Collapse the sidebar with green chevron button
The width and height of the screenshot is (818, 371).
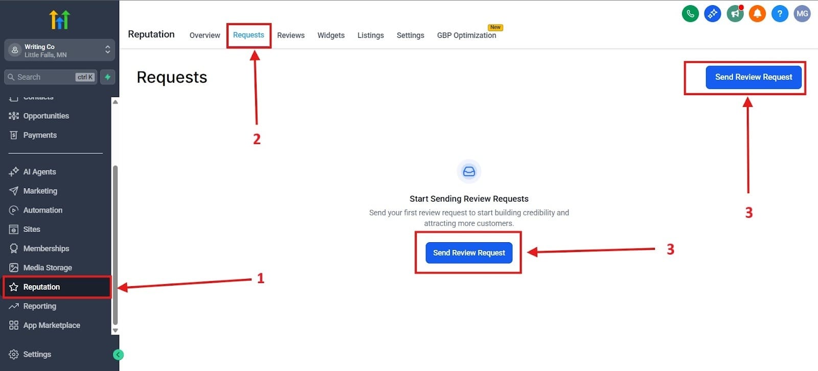(x=118, y=355)
